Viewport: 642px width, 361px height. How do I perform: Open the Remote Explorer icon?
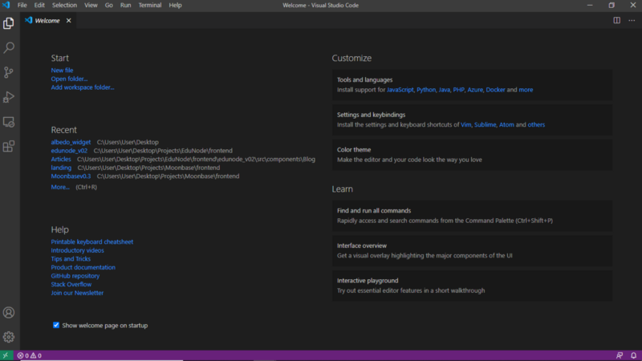9,122
